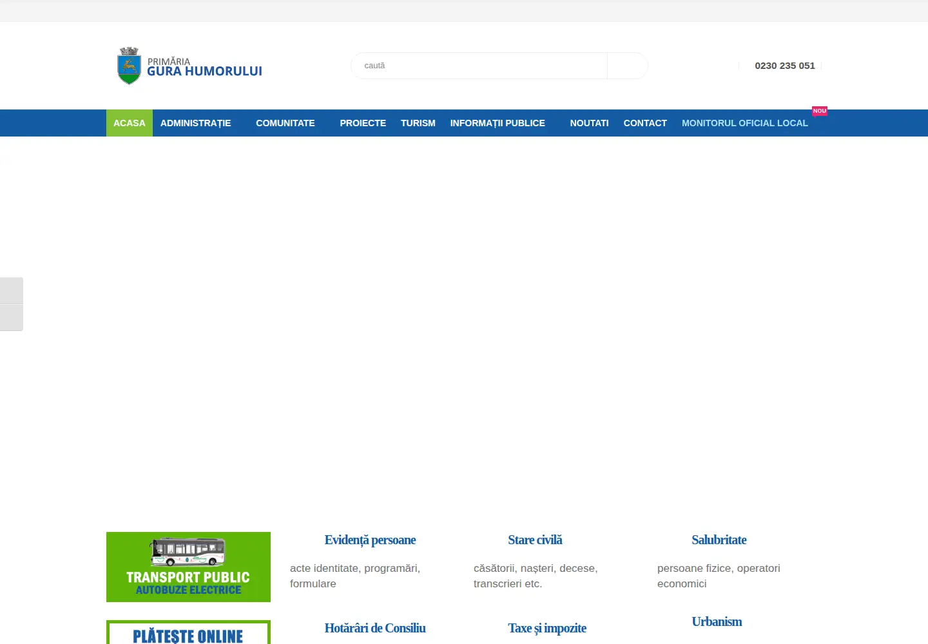
Task: Open MONITORUL OFICIAL LOCAL link
Action: pos(745,123)
